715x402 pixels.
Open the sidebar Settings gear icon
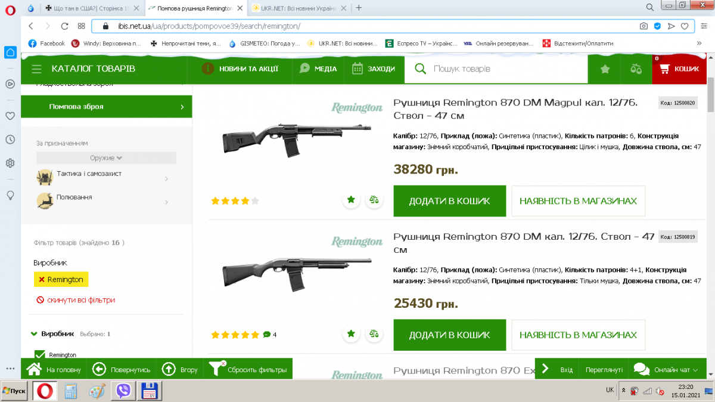(10, 163)
